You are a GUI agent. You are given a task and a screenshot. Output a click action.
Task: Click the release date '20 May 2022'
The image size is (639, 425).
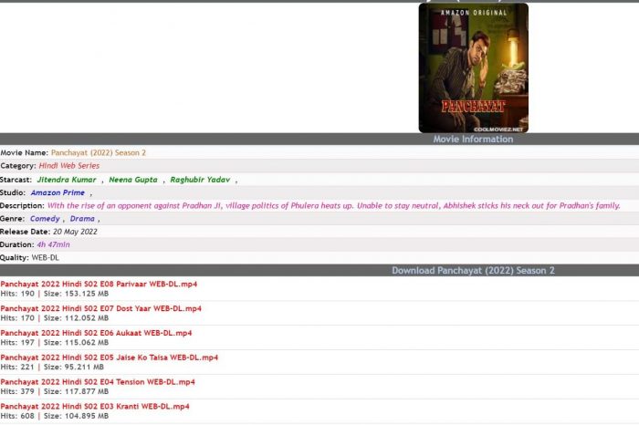pos(75,232)
